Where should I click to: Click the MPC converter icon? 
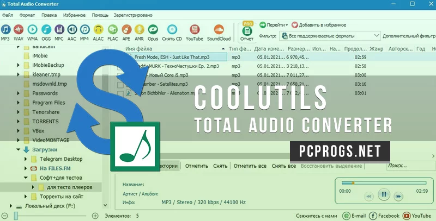tap(59, 33)
